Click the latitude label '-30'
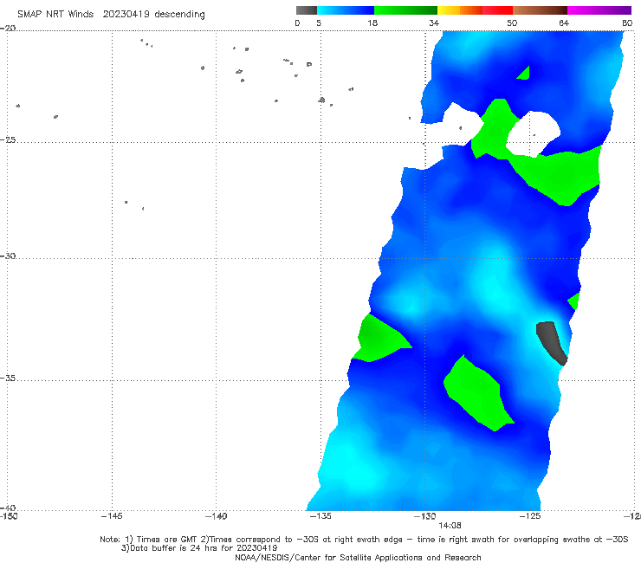The height and width of the screenshot is (563, 641). [x=8, y=256]
